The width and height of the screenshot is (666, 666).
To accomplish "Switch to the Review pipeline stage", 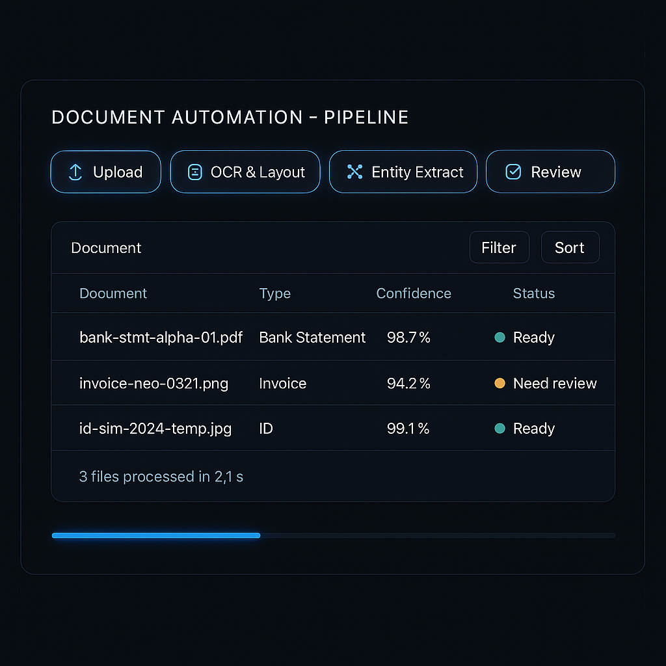I will coord(550,172).
